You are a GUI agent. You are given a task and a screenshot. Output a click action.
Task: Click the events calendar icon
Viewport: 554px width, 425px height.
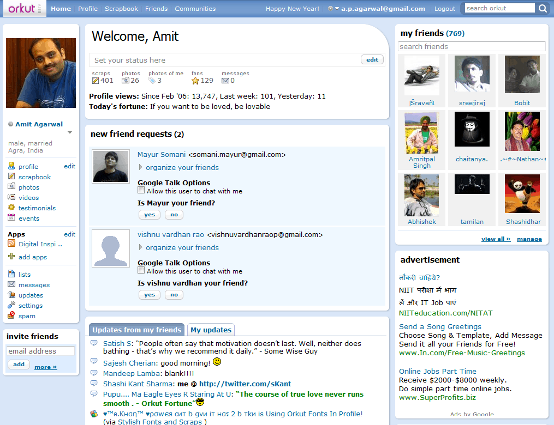pyautogui.click(x=11, y=218)
